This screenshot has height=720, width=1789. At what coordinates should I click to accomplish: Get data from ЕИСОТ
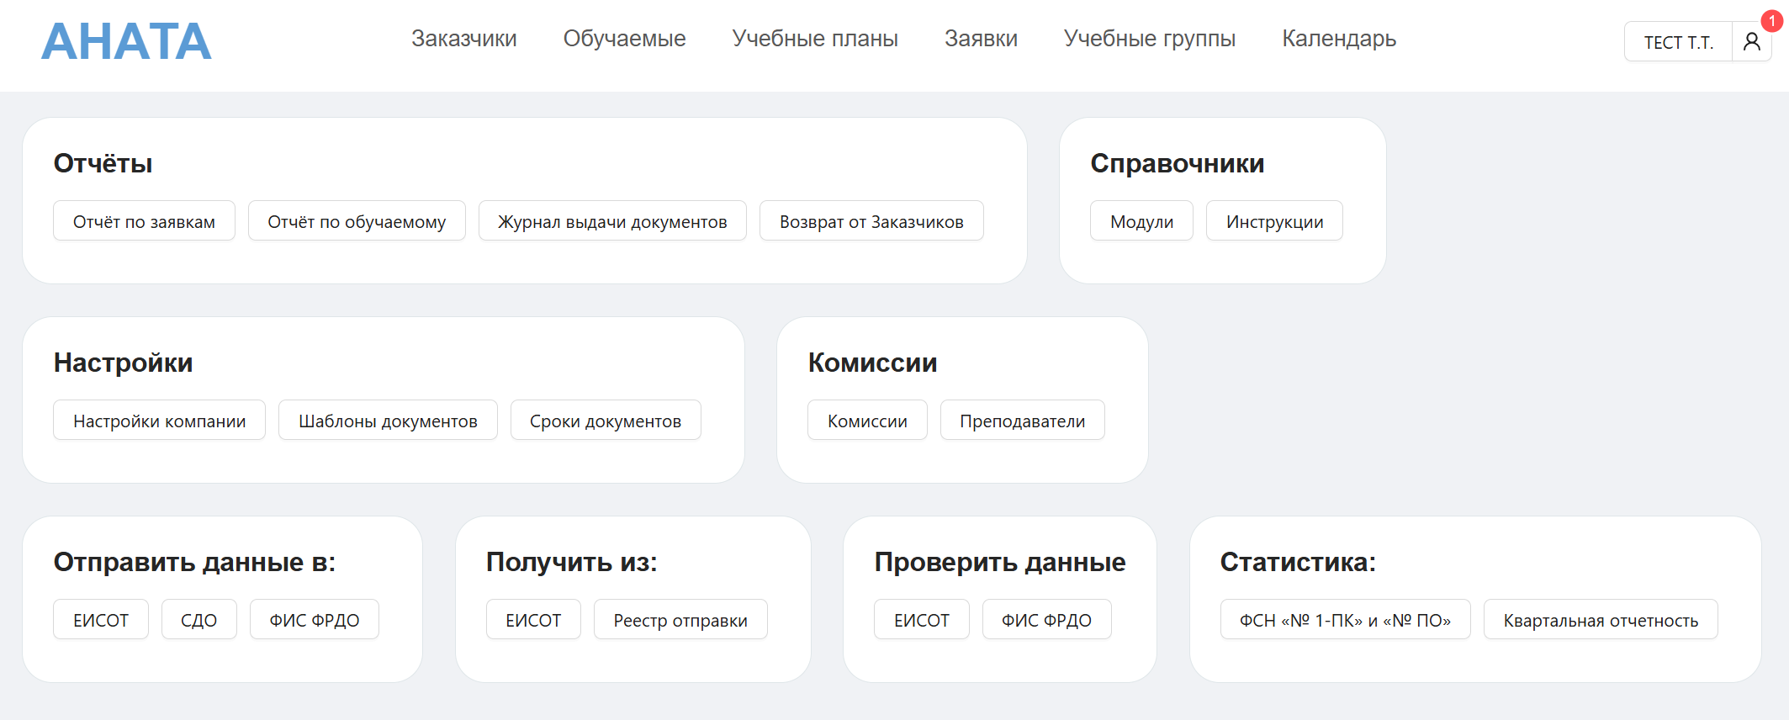pos(533,620)
